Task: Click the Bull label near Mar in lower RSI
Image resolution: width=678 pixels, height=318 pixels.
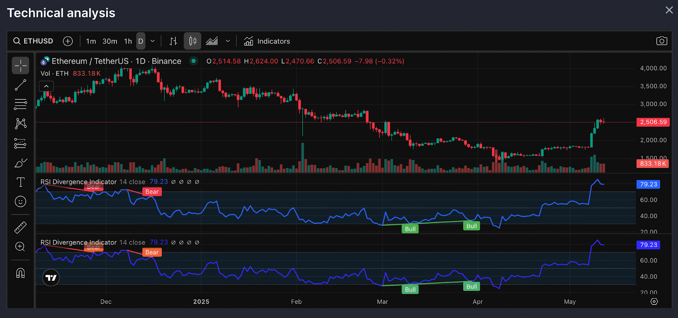Action: pyautogui.click(x=410, y=289)
